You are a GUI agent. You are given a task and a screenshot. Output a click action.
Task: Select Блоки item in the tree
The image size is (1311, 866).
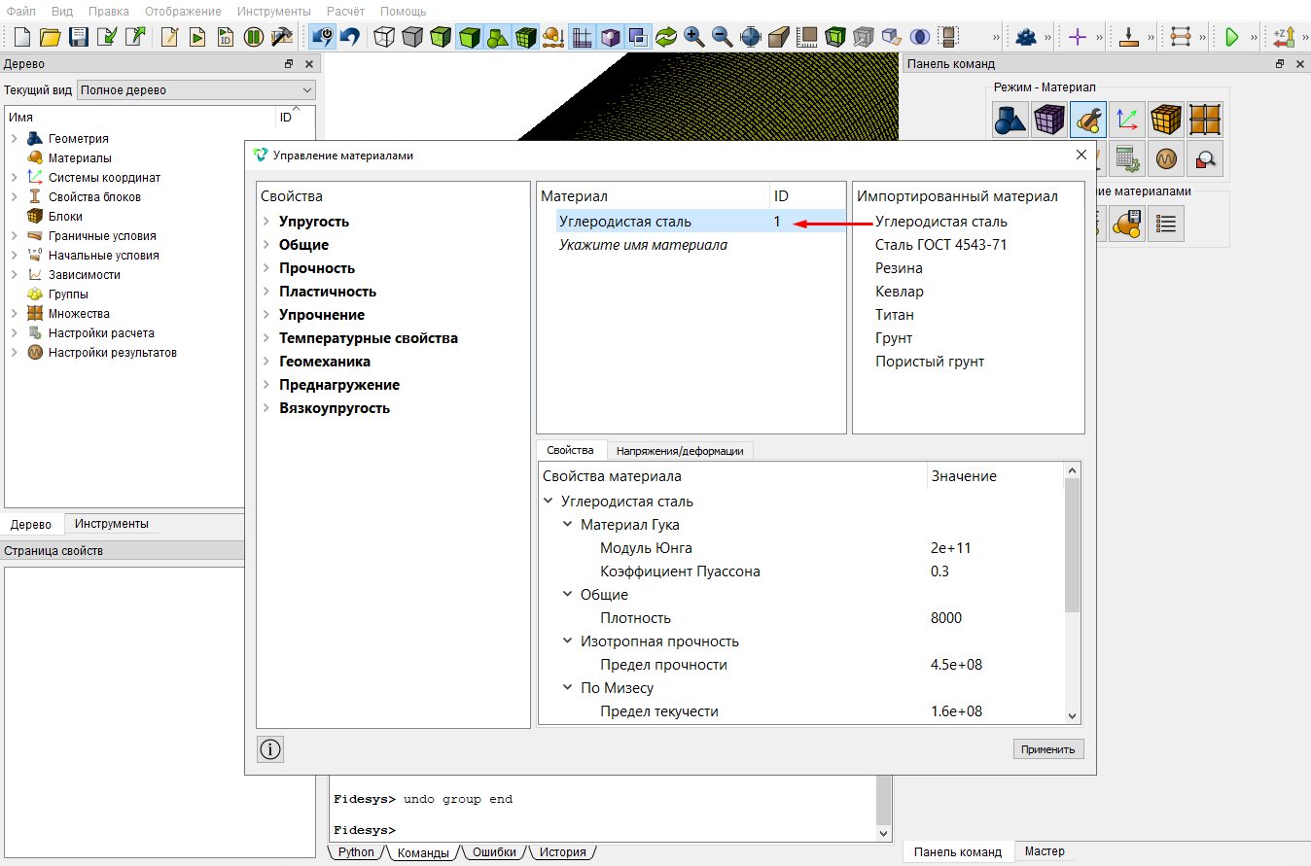click(x=65, y=217)
